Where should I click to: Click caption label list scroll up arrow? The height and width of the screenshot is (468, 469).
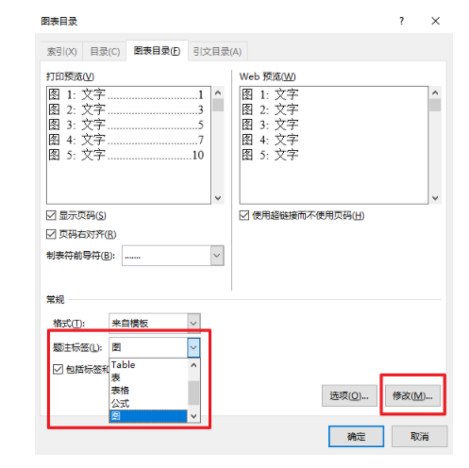pyautogui.click(x=193, y=365)
